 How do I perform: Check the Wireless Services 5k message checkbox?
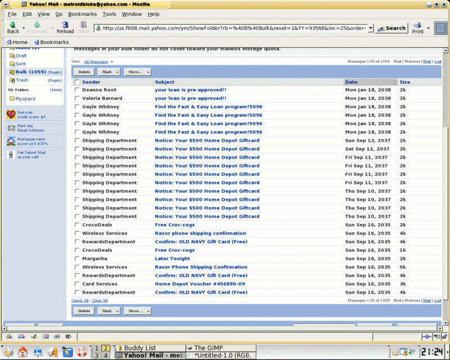point(77,267)
